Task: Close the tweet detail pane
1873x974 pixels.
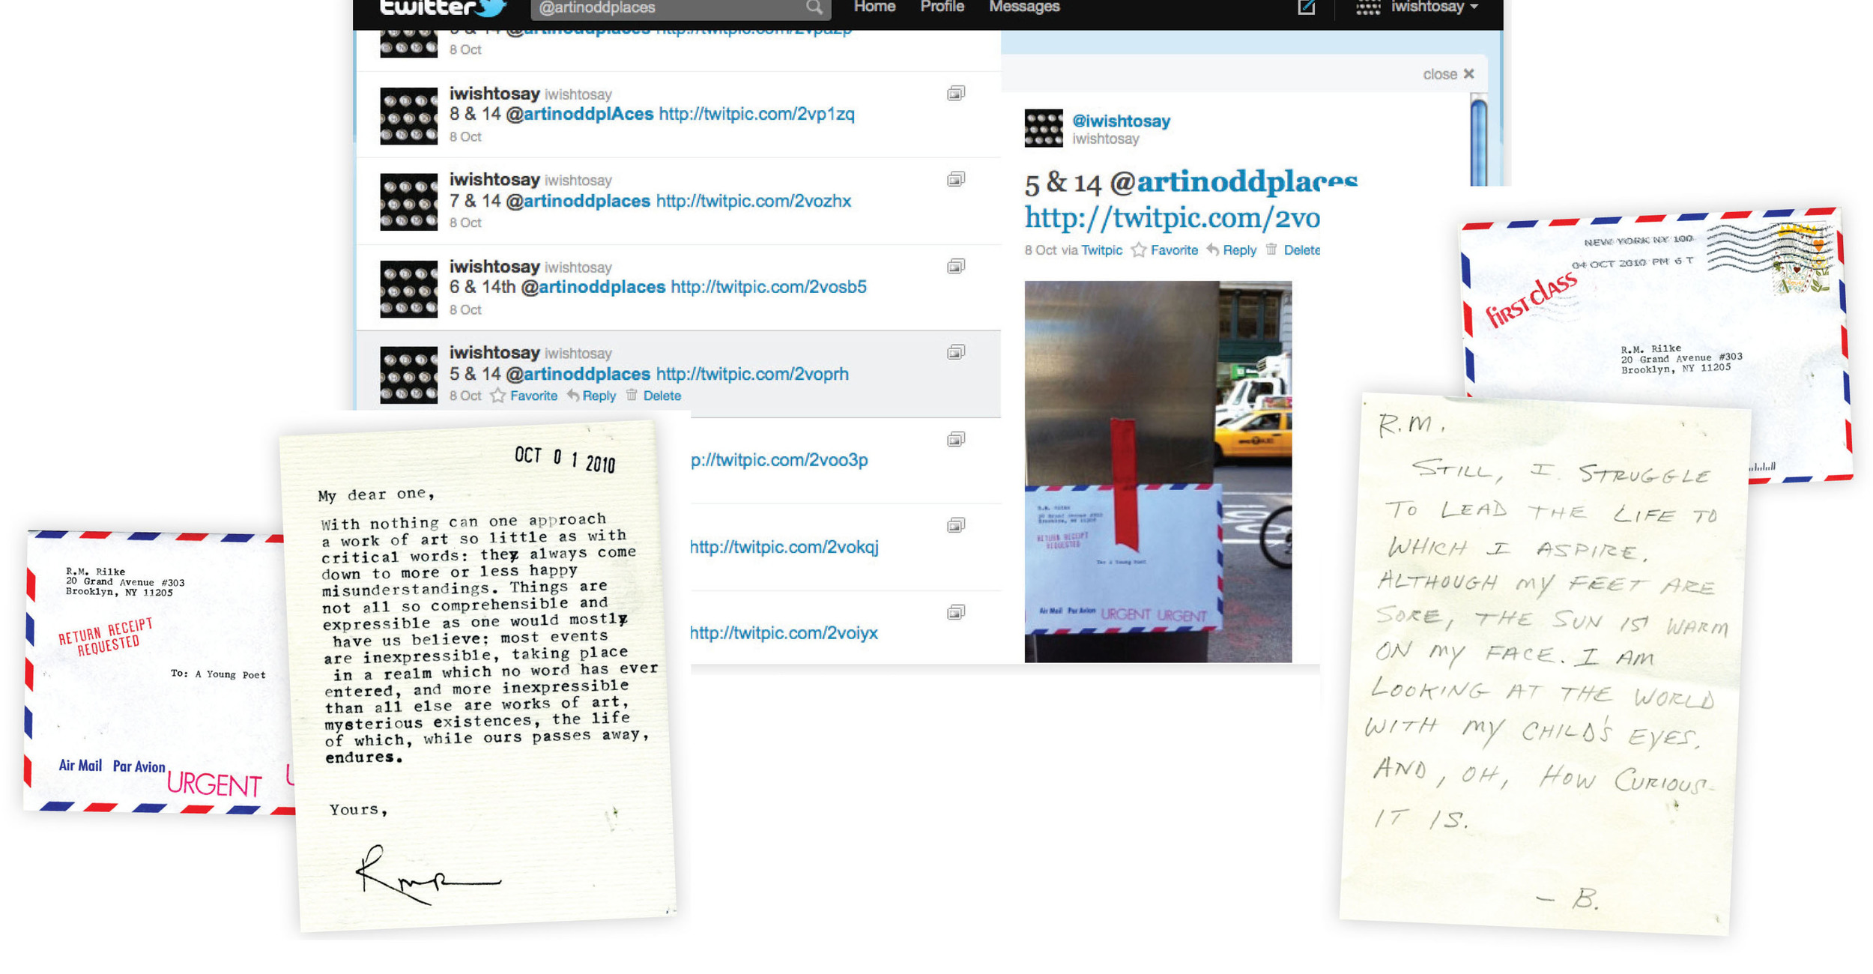Action: point(1448,74)
